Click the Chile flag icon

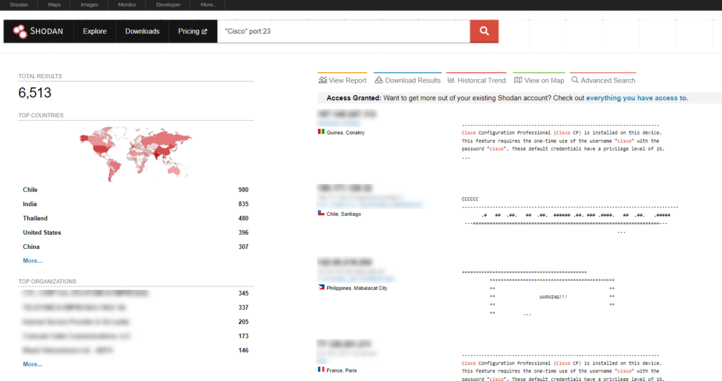[321, 213]
